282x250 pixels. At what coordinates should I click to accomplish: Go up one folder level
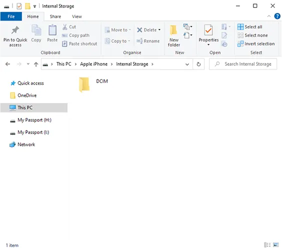36,64
